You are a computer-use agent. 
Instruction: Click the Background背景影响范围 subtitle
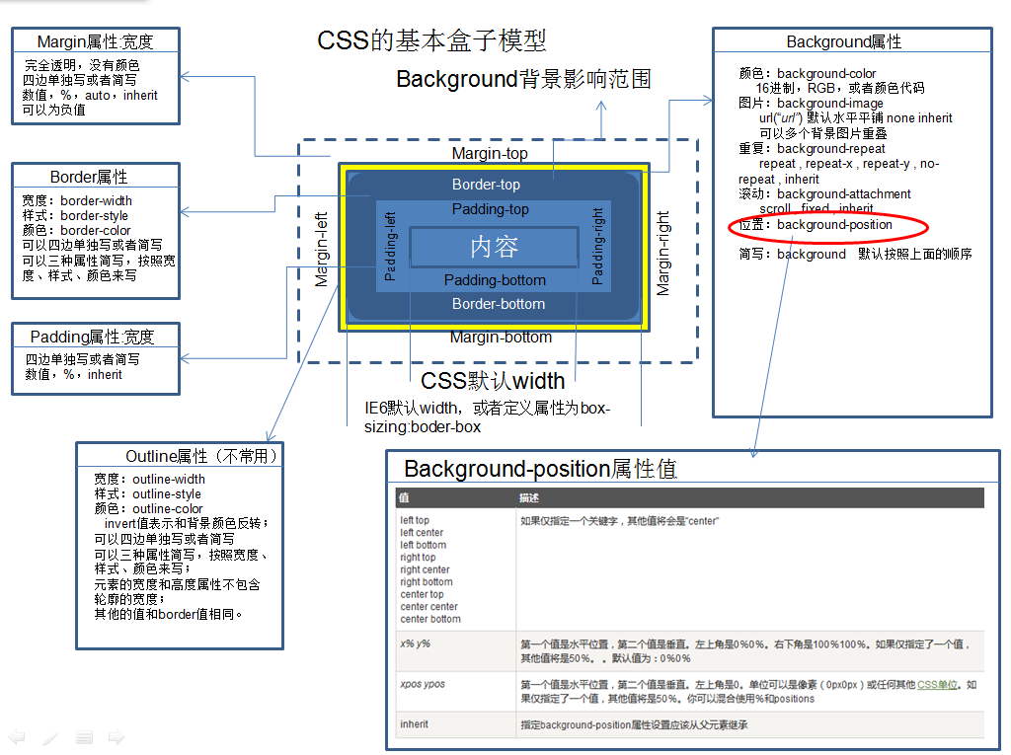[x=523, y=79]
